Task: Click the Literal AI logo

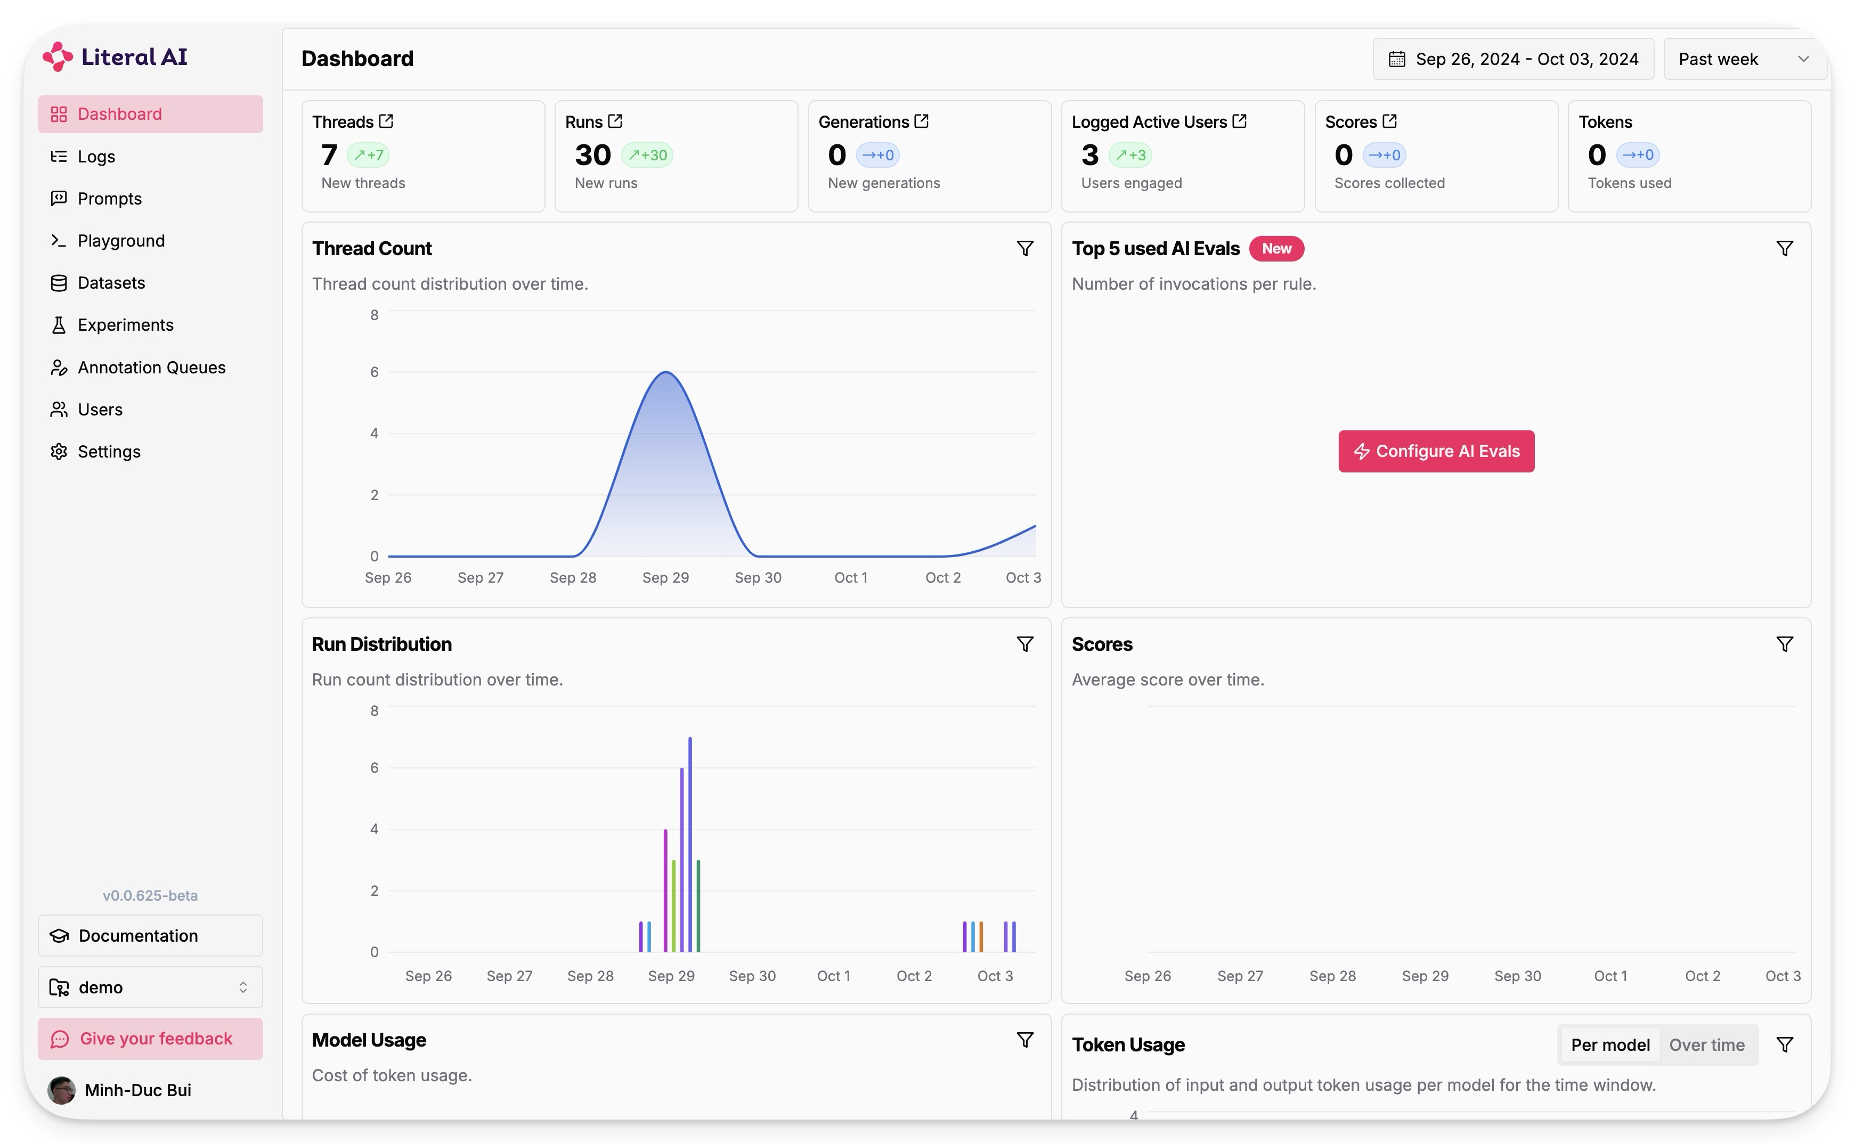Action: (x=115, y=56)
